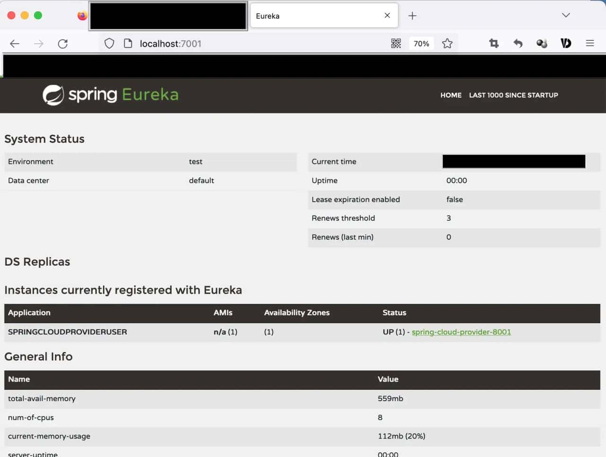
Task: Click the 70% zoom level control
Action: point(421,43)
